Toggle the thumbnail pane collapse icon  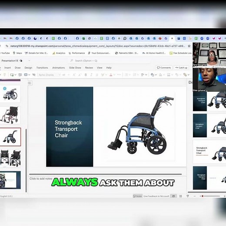click(x=30, y=83)
